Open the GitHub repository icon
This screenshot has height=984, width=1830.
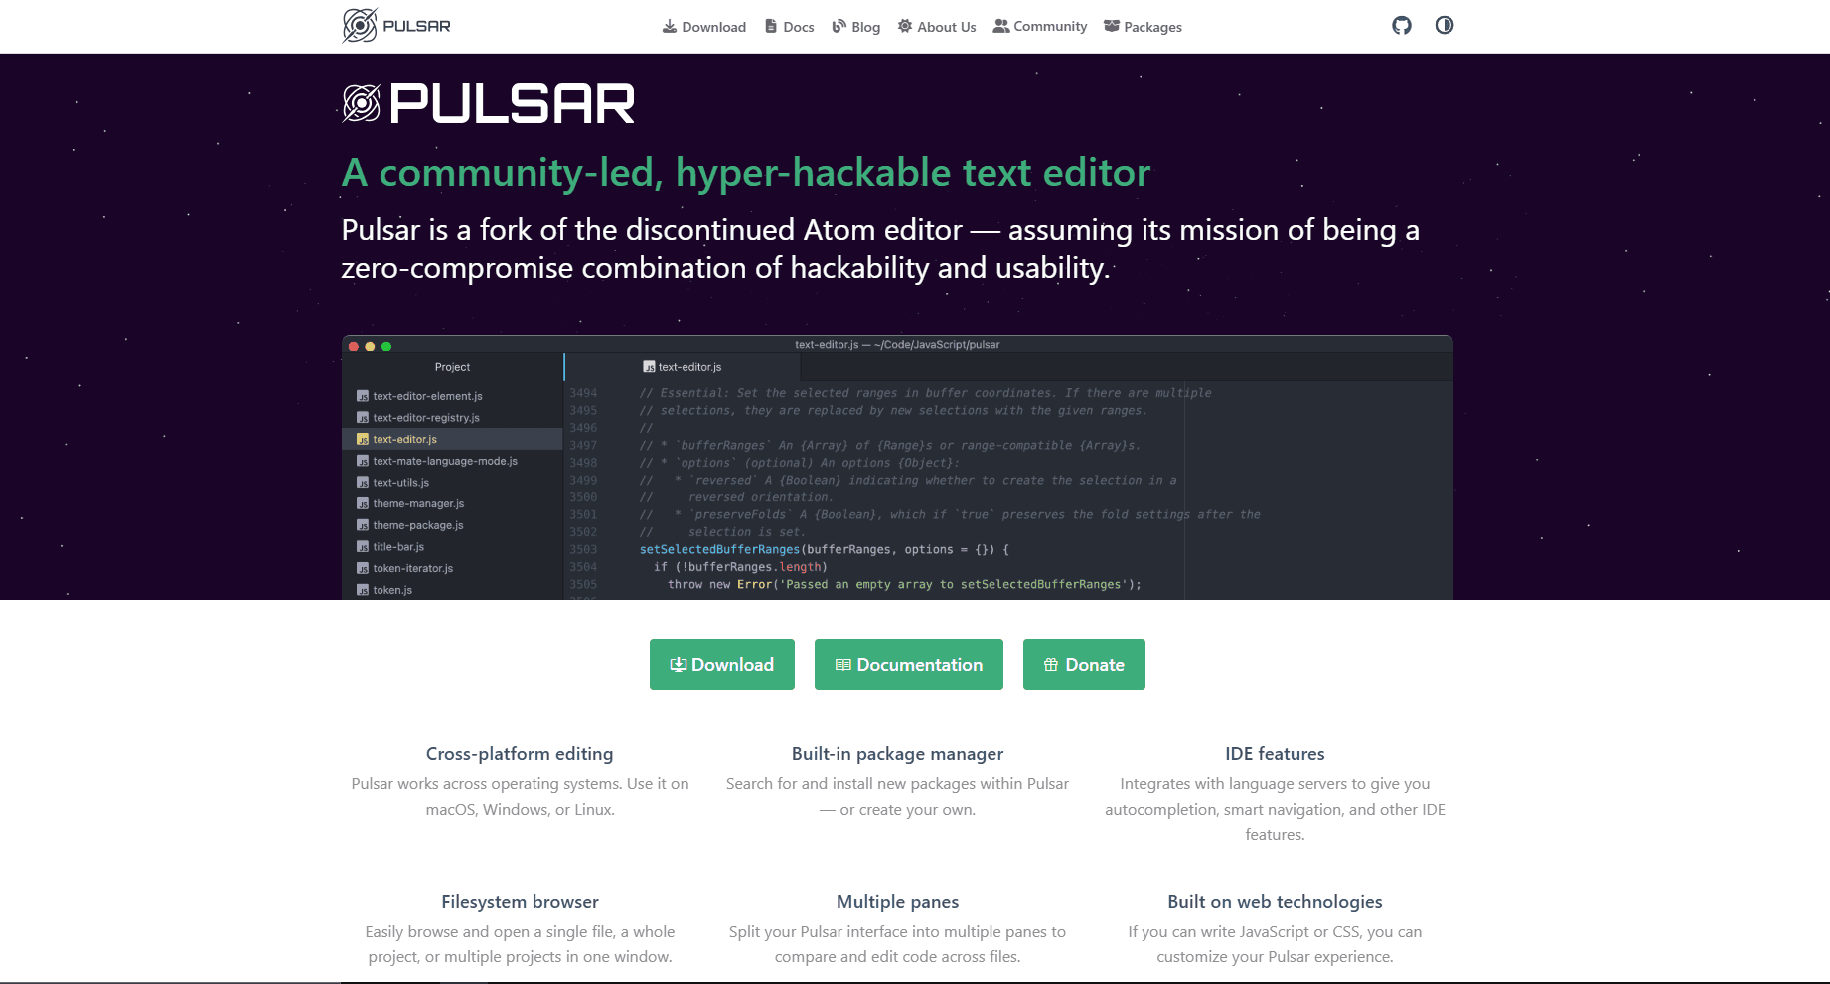point(1401,26)
